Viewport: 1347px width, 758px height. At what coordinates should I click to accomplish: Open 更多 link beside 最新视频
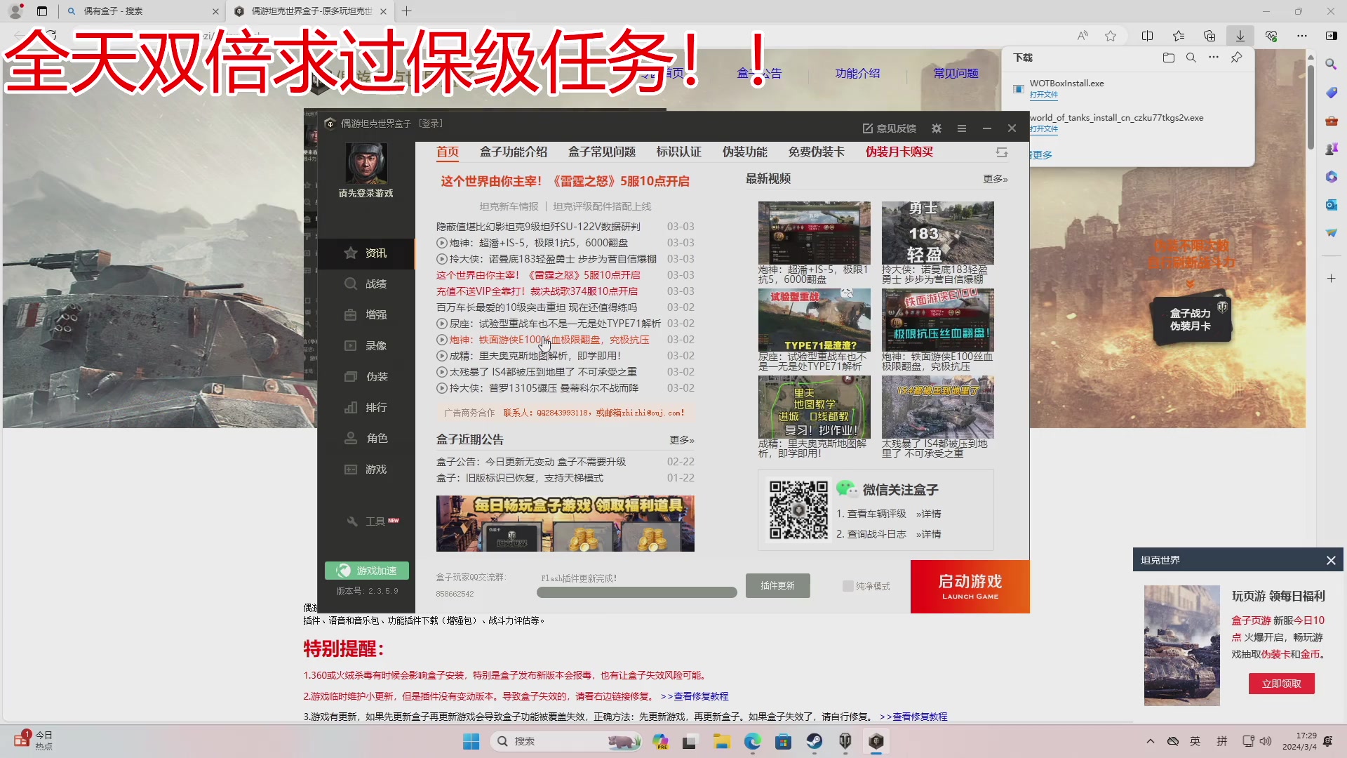coord(996,180)
